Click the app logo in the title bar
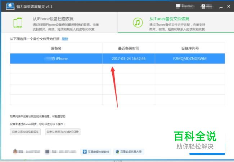 click(10, 6)
